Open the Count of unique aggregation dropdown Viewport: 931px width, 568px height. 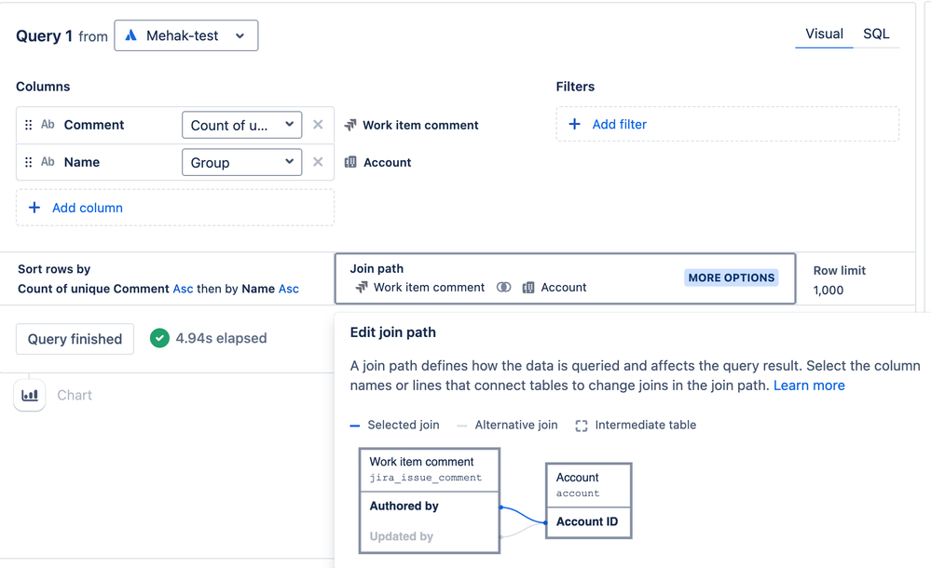(x=241, y=125)
